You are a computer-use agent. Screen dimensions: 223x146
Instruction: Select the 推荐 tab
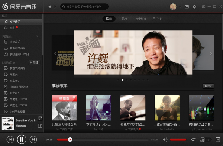coord(109,19)
